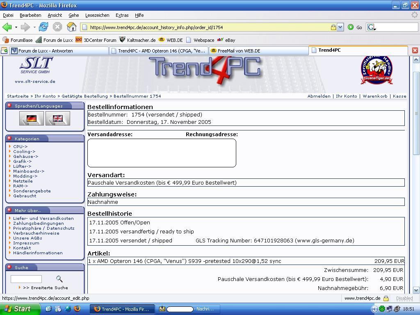Click green clover tray icon
Image resolution: width=420 pixels, height=315 pixels.
pos(382,309)
